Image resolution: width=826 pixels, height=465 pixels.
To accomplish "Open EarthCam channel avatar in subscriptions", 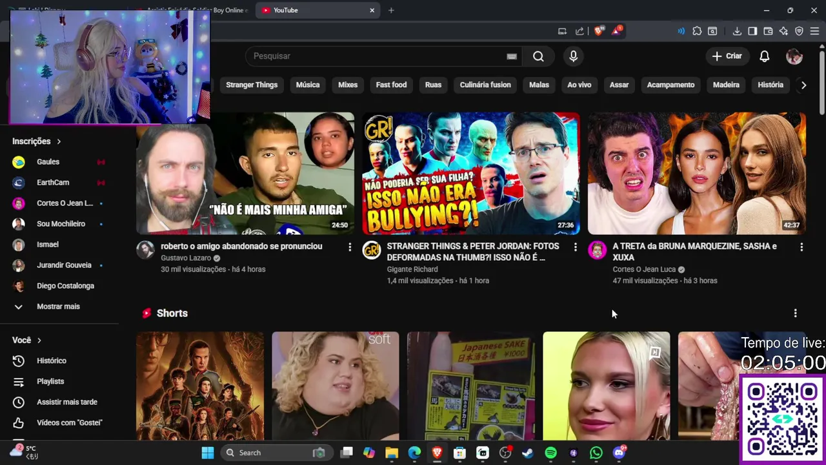I will click(x=19, y=183).
